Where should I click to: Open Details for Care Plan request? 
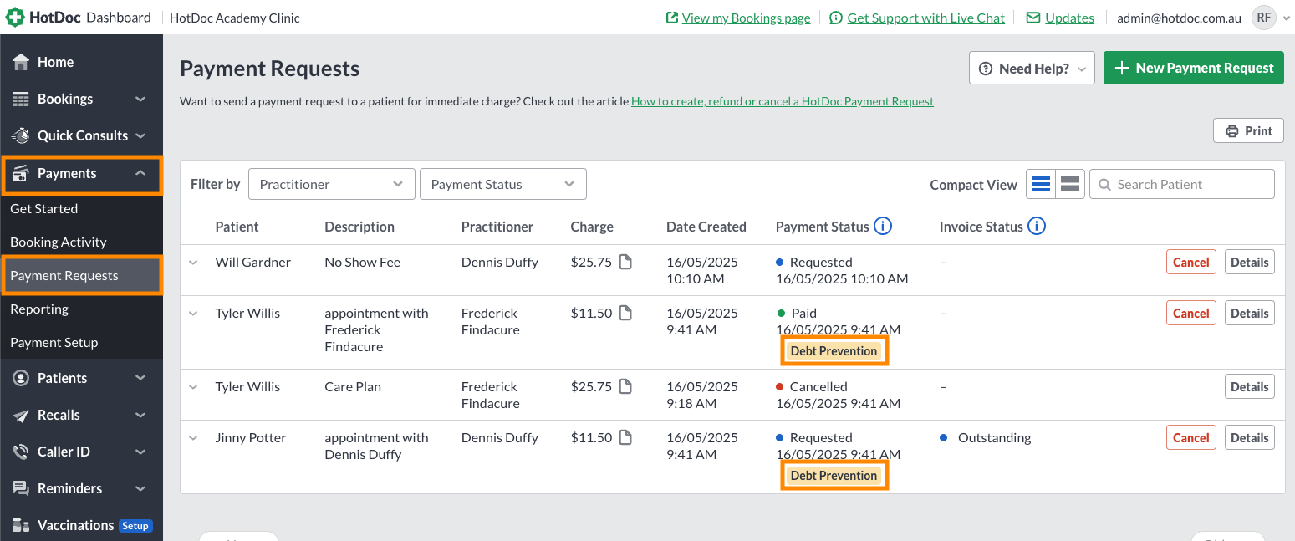pyautogui.click(x=1250, y=386)
